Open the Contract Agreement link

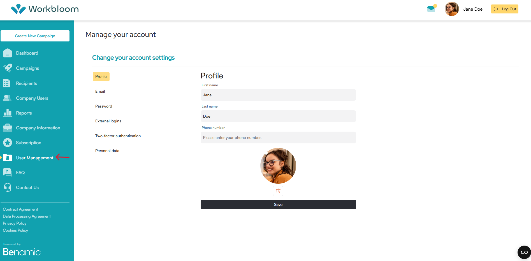tap(20, 209)
